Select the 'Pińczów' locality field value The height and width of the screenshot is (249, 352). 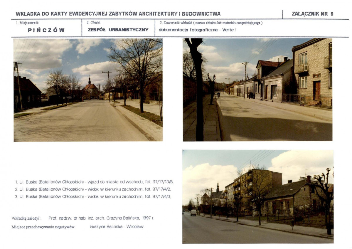tap(46, 30)
